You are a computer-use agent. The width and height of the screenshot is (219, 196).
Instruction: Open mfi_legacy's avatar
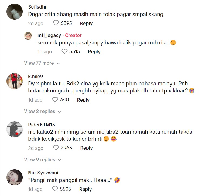28,36
